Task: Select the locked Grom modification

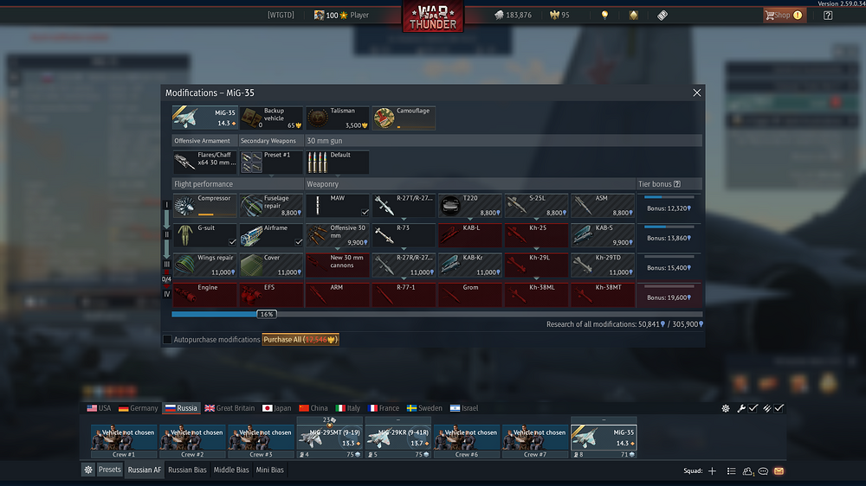Action: [470, 295]
